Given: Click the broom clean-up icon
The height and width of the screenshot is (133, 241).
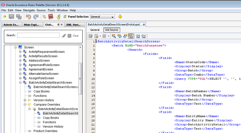Looking at the screenshot, I should click(58, 17).
